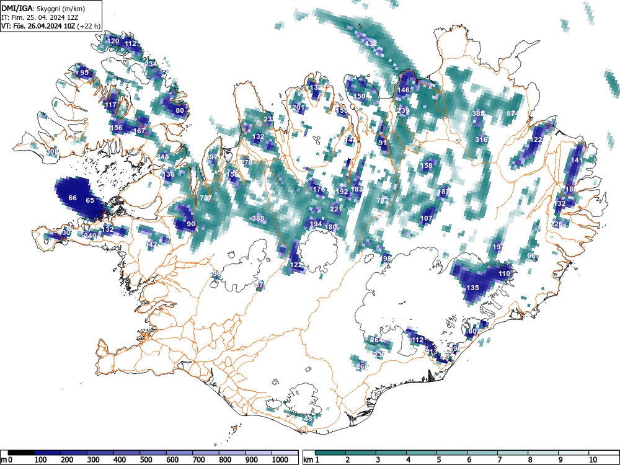This screenshot has height=465, width=620.
Task: Click the '700' tick on the m legend
Action: (x=199, y=460)
